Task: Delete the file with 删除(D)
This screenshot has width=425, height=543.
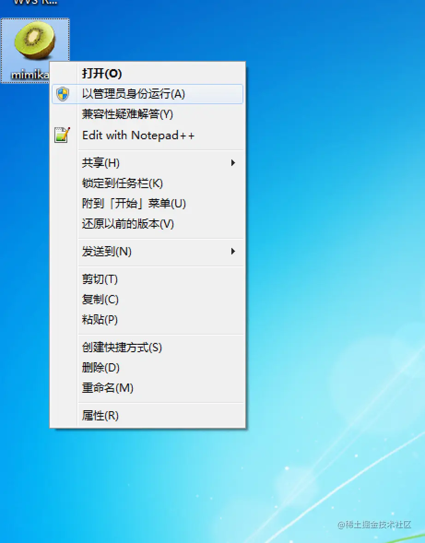Action: tap(148, 367)
